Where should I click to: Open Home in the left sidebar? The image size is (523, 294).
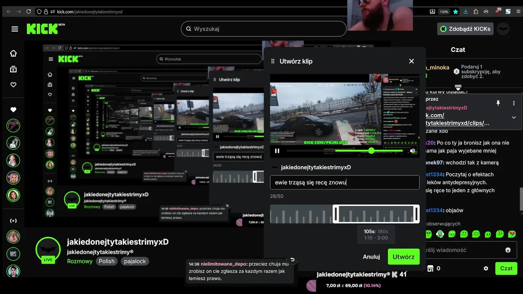point(13,53)
